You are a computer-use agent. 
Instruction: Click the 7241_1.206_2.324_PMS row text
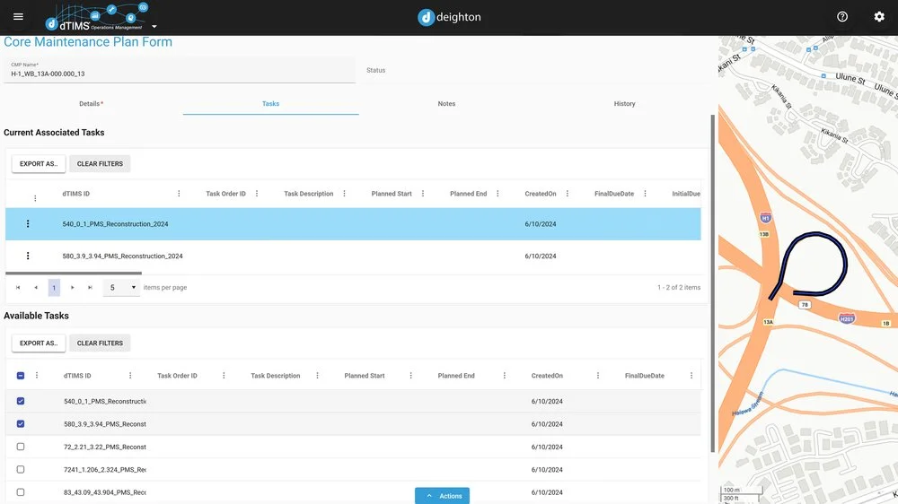click(105, 470)
